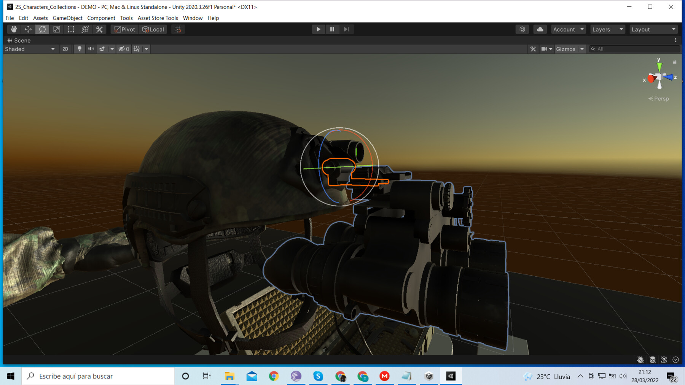685x385 pixels.
Task: Toggle 2D scene view mode
Action: [65, 49]
